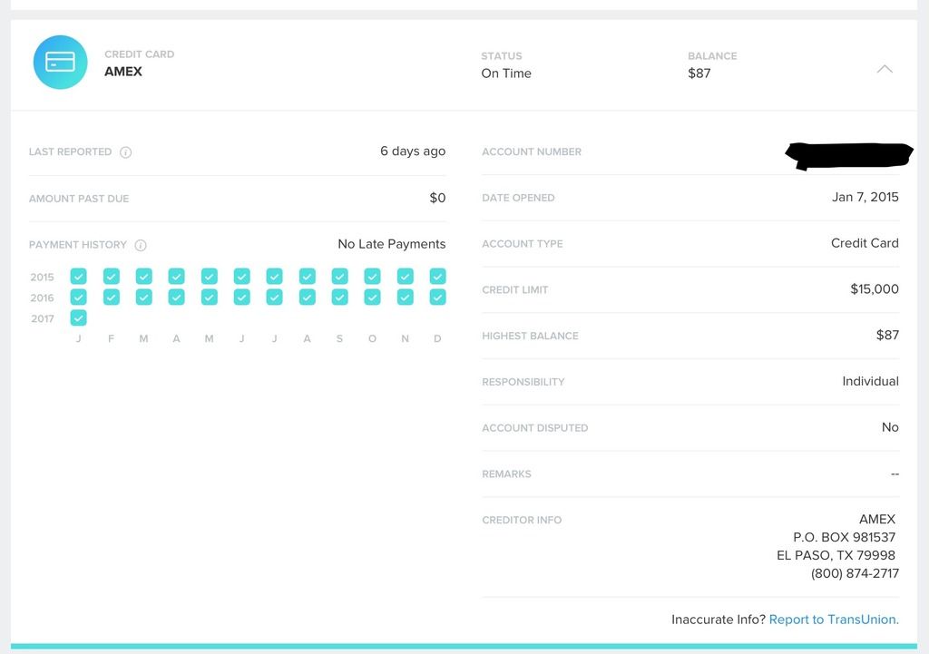This screenshot has width=929, height=654.
Task: Open the Last Reported info icon
Action: 125,152
